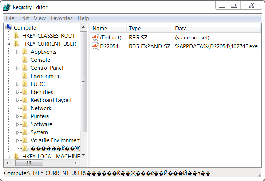Viewport: 265px width, 181px height.
Task: Click the tree horizontal scroll left arrow
Action: (x=7, y=163)
